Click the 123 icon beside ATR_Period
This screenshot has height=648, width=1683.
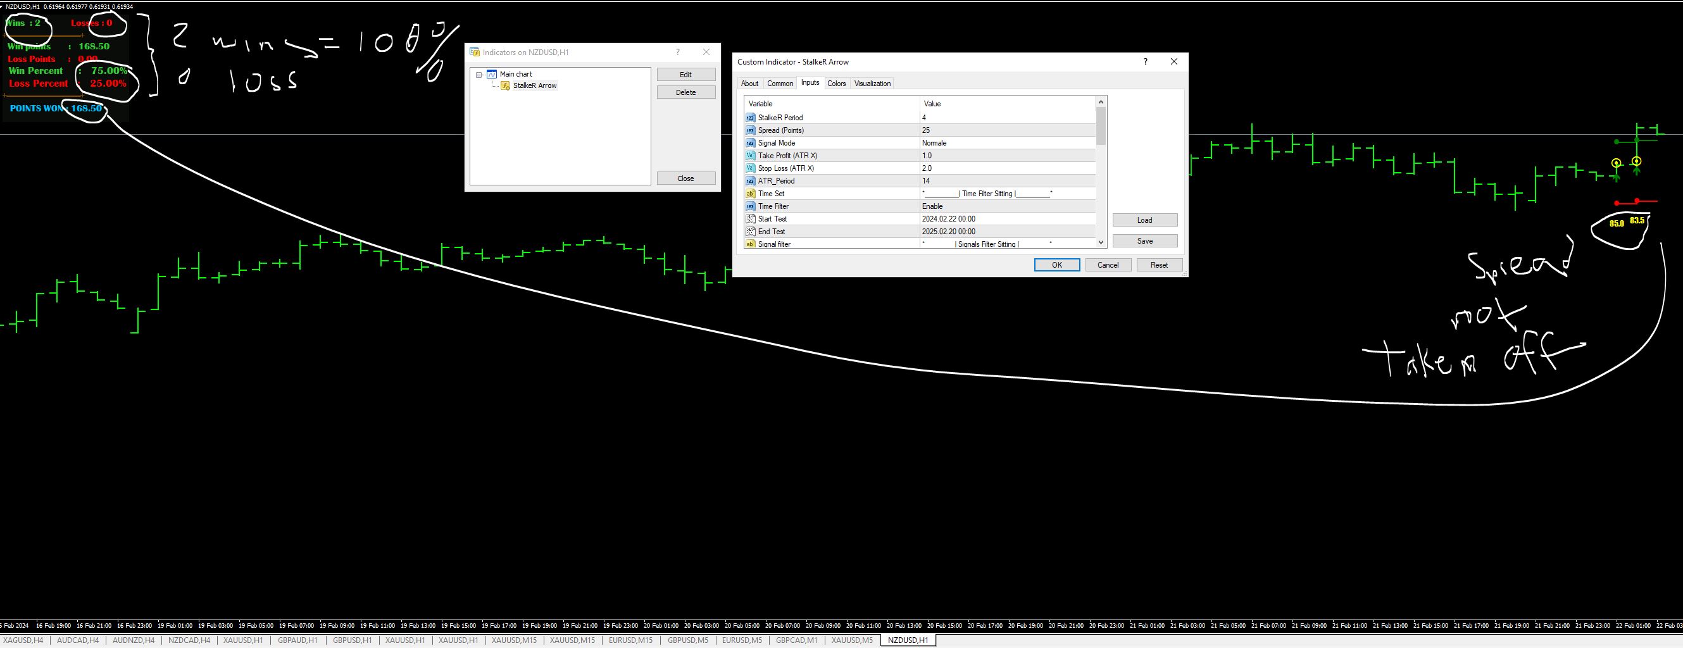click(x=749, y=180)
